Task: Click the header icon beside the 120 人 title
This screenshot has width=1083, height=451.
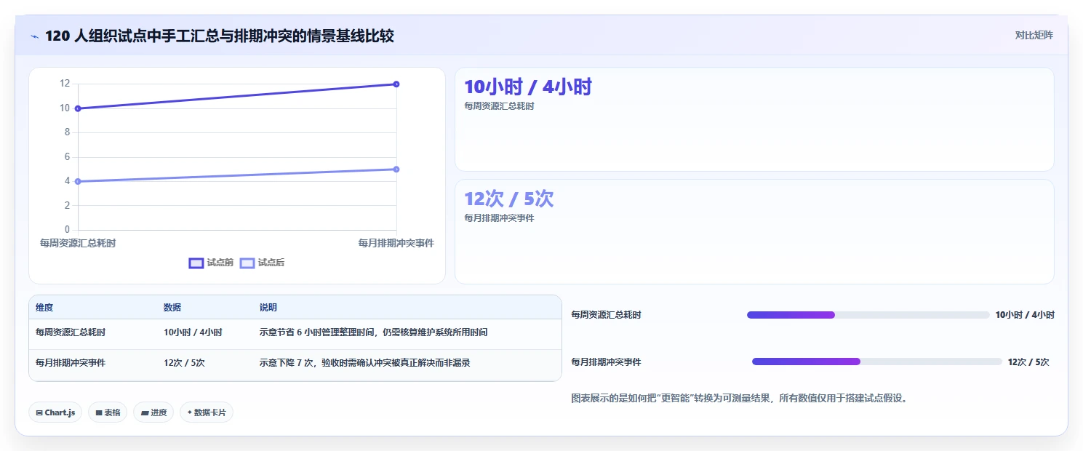Action: [x=35, y=36]
